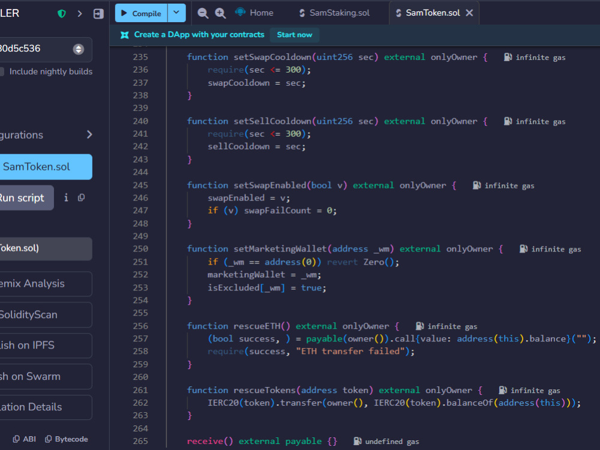Click gas icon for setSwapCooldown function
The width and height of the screenshot is (600, 450).
(508, 58)
